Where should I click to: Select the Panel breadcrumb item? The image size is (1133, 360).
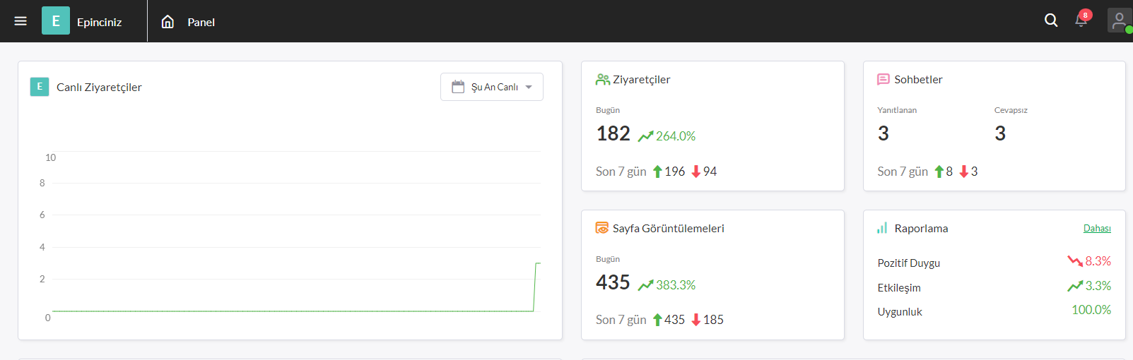tap(201, 23)
